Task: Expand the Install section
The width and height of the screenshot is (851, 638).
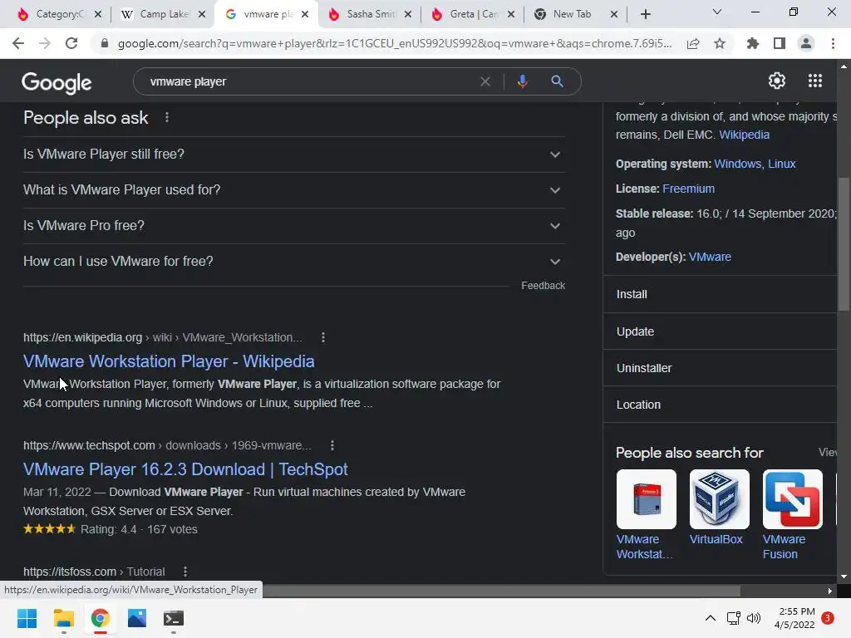Action: pyautogui.click(x=721, y=294)
